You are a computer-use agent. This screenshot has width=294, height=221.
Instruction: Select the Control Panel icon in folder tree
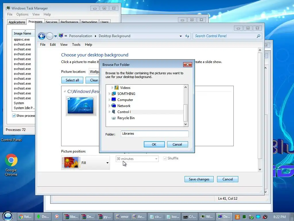tap(114, 112)
